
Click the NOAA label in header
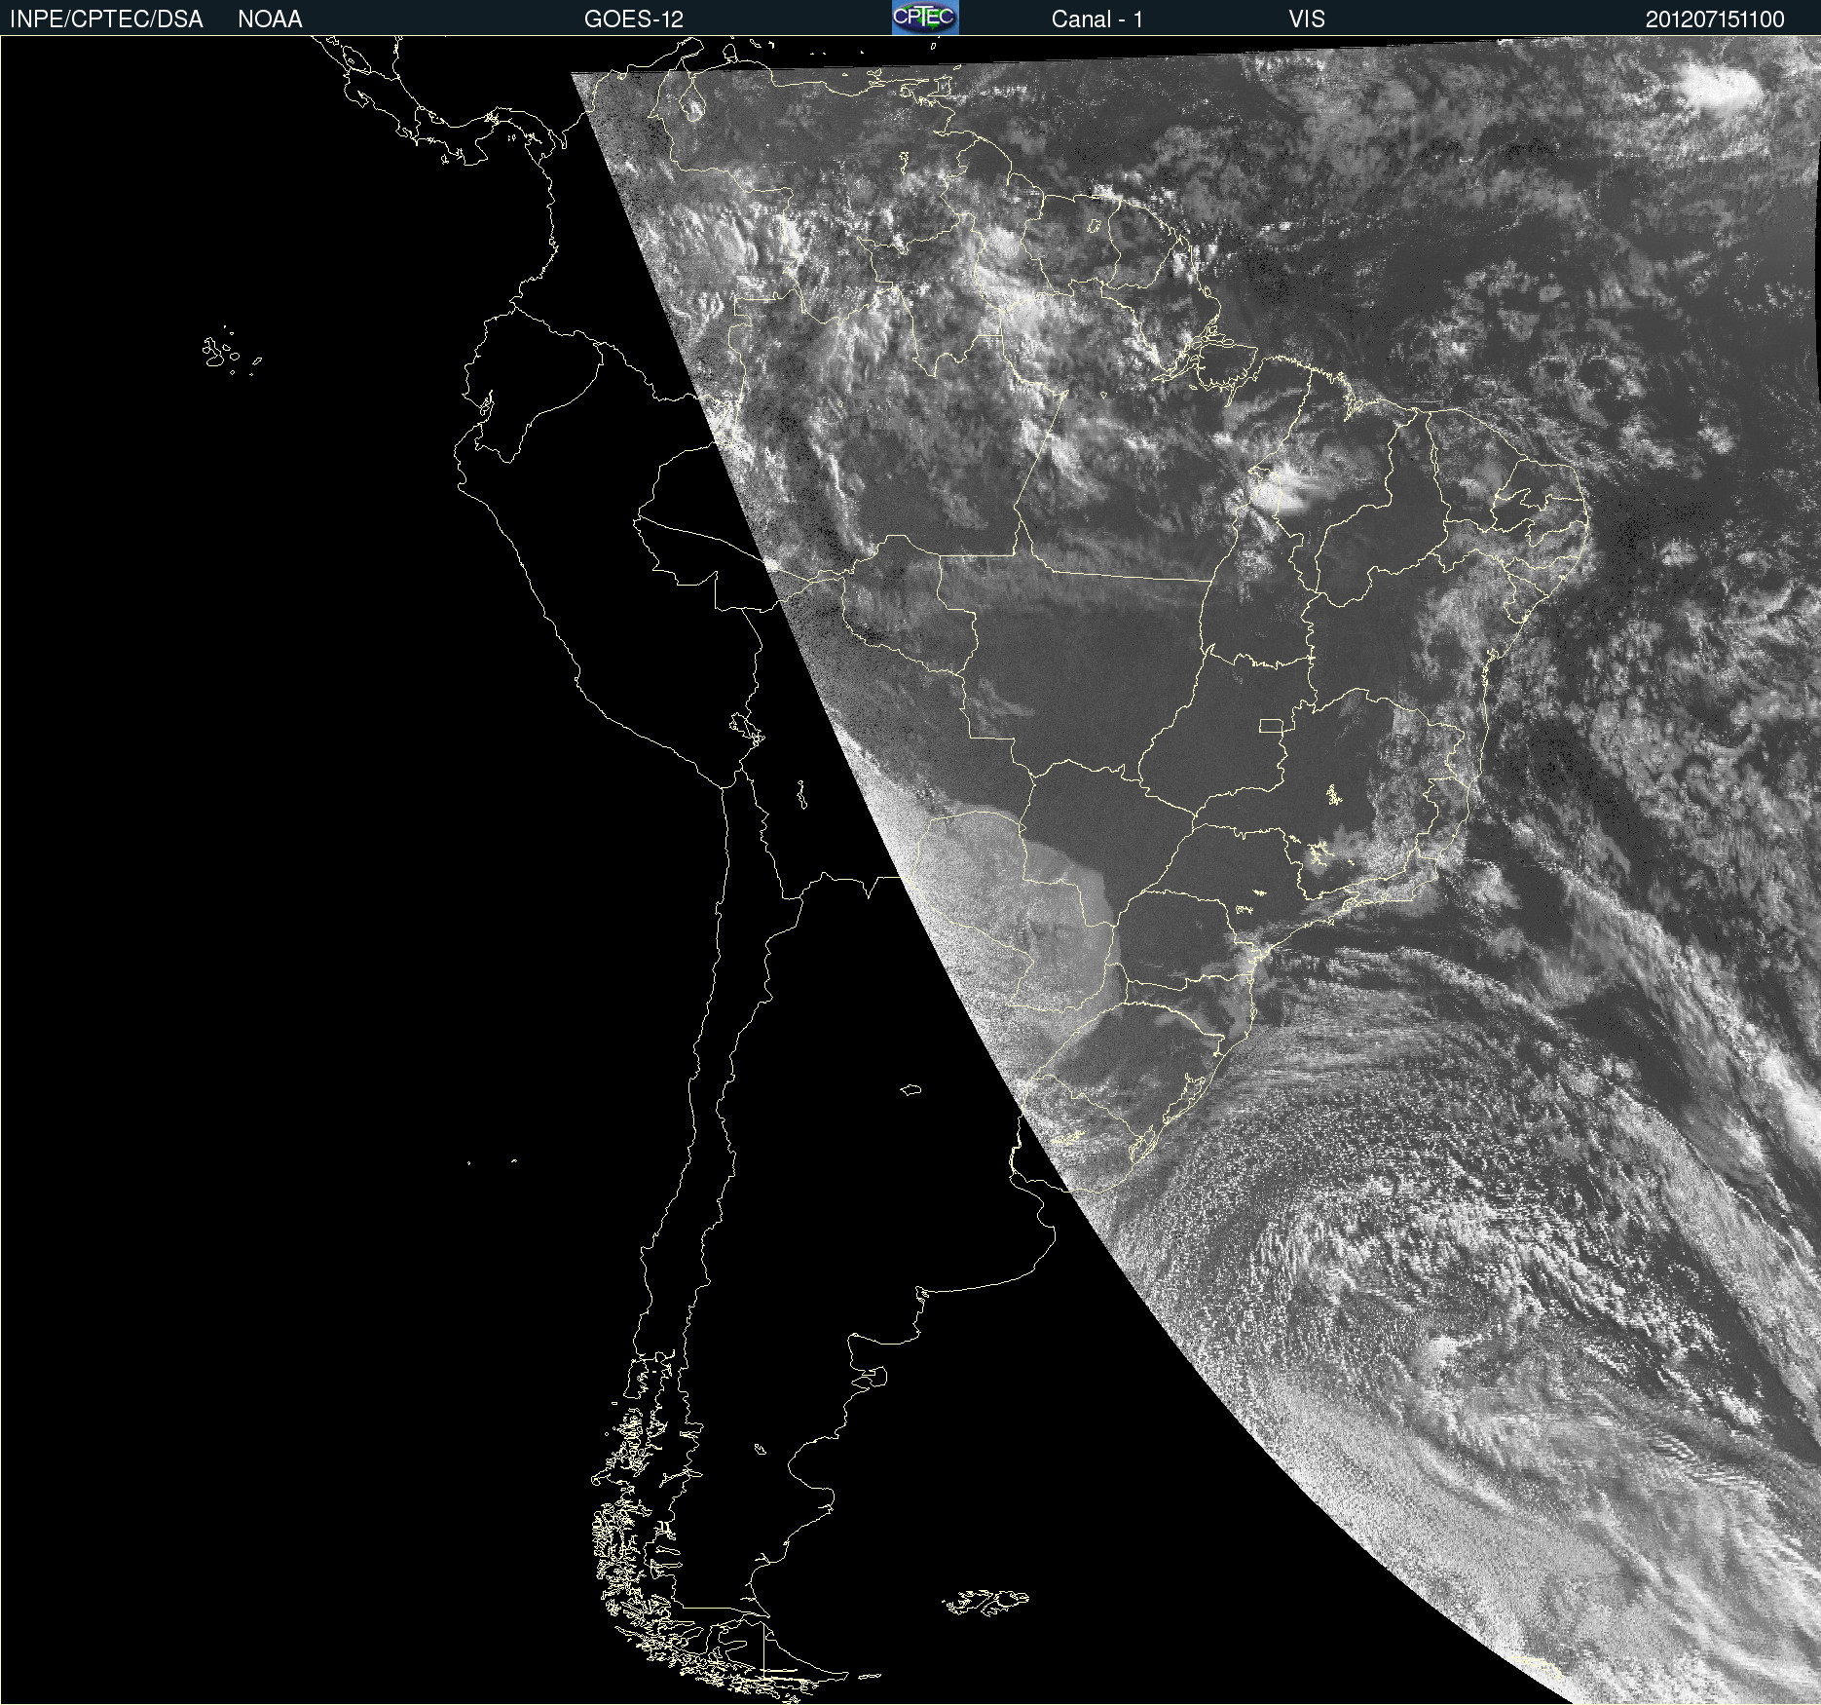(x=270, y=19)
